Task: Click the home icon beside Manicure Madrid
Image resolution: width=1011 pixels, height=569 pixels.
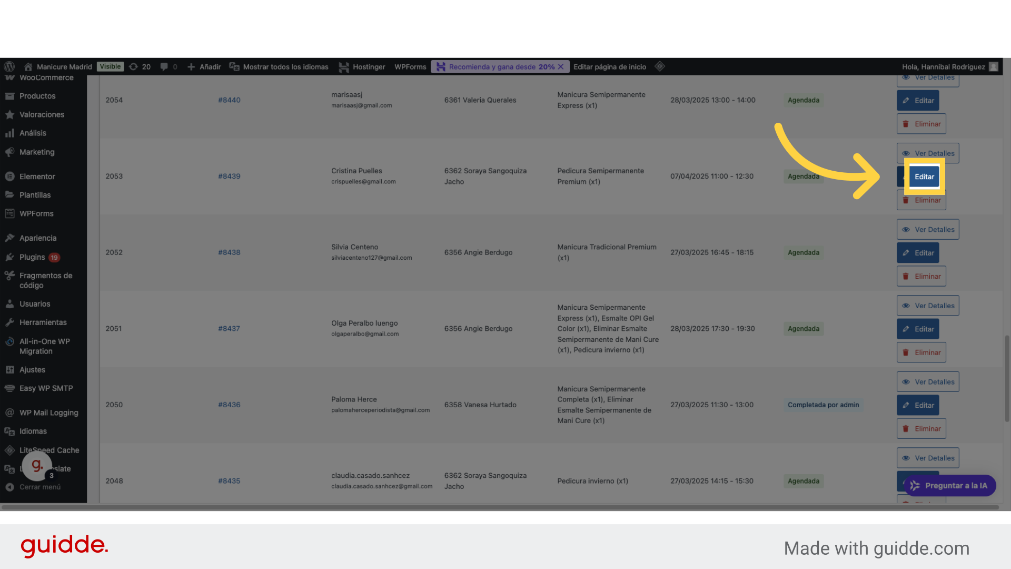Action: [28, 67]
